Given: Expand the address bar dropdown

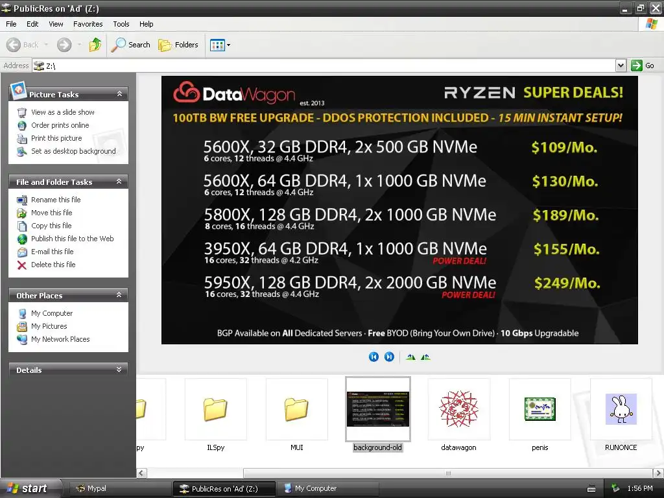Looking at the screenshot, I should (621, 65).
